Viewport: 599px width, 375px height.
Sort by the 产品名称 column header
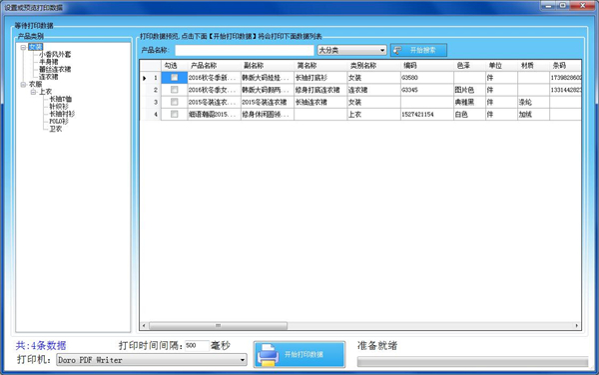pyautogui.click(x=214, y=66)
